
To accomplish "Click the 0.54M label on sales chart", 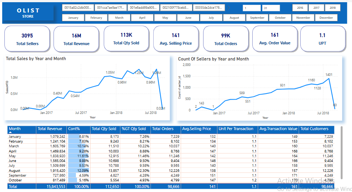I will pyautogui.click(x=75, y=96).
